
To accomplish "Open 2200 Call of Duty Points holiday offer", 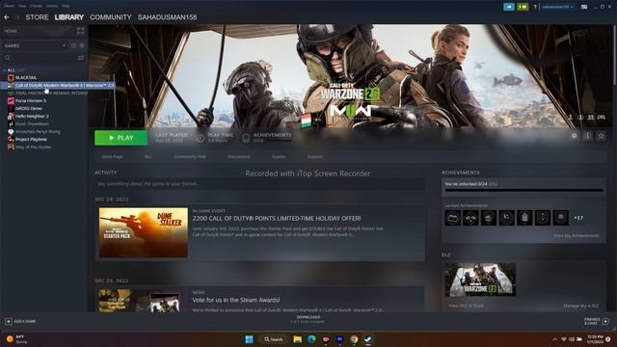I will [277, 219].
